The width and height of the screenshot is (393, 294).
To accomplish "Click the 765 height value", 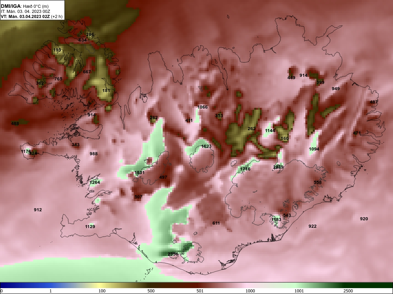I will click(58, 79).
